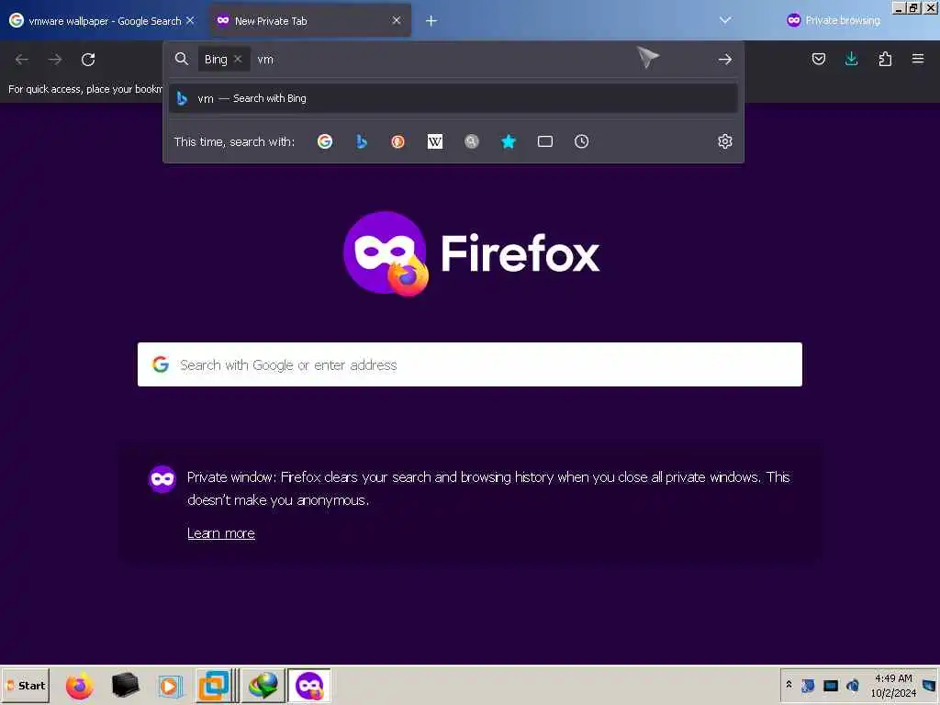Open the Downloads panel
The width and height of the screenshot is (940, 705).
(851, 59)
